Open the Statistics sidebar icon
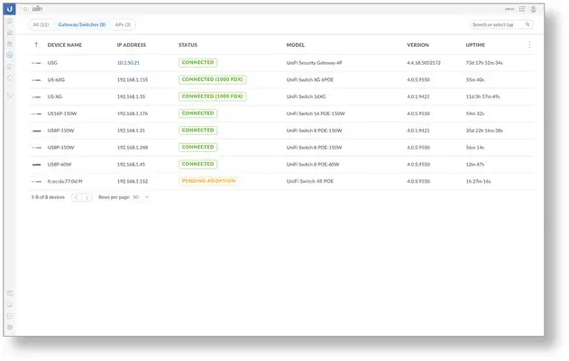 [x=10, y=32]
